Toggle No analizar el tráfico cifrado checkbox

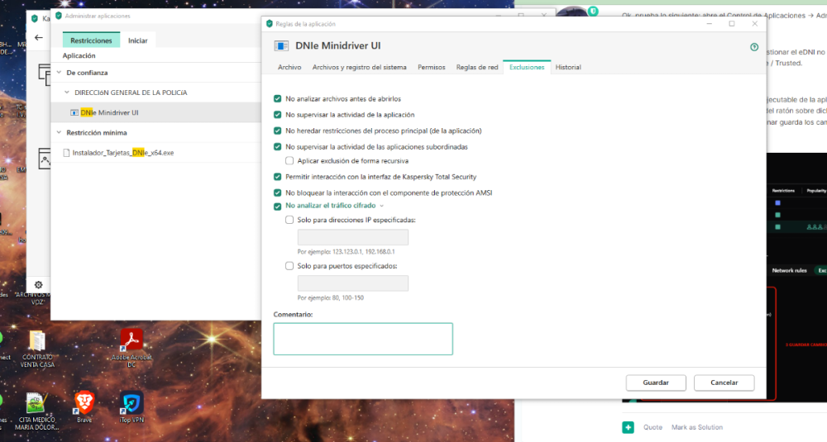click(277, 207)
